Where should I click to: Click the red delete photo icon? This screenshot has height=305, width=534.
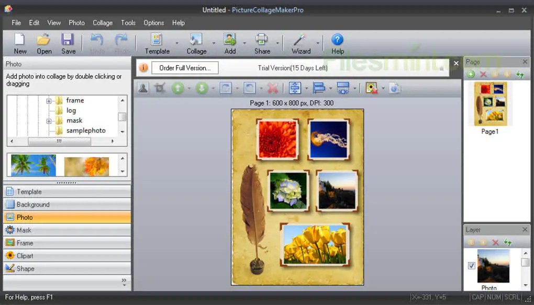click(272, 88)
